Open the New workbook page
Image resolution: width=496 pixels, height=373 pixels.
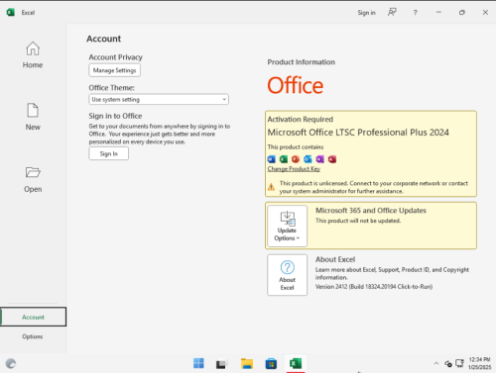click(x=33, y=117)
